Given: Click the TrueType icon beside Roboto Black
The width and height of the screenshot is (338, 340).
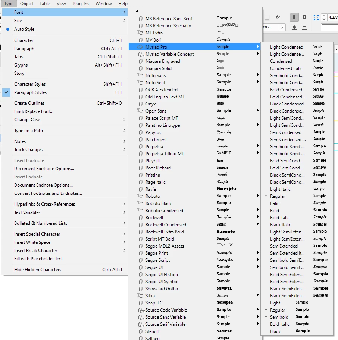Looking at the screenshot, I should pyautogui.click(x=140, y=203).
